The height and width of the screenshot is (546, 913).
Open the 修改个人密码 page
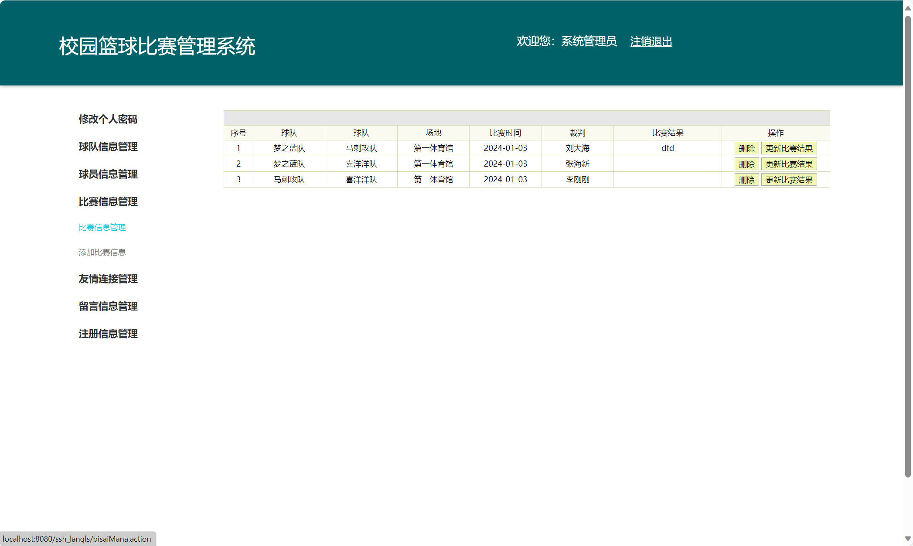pos(108,119)
